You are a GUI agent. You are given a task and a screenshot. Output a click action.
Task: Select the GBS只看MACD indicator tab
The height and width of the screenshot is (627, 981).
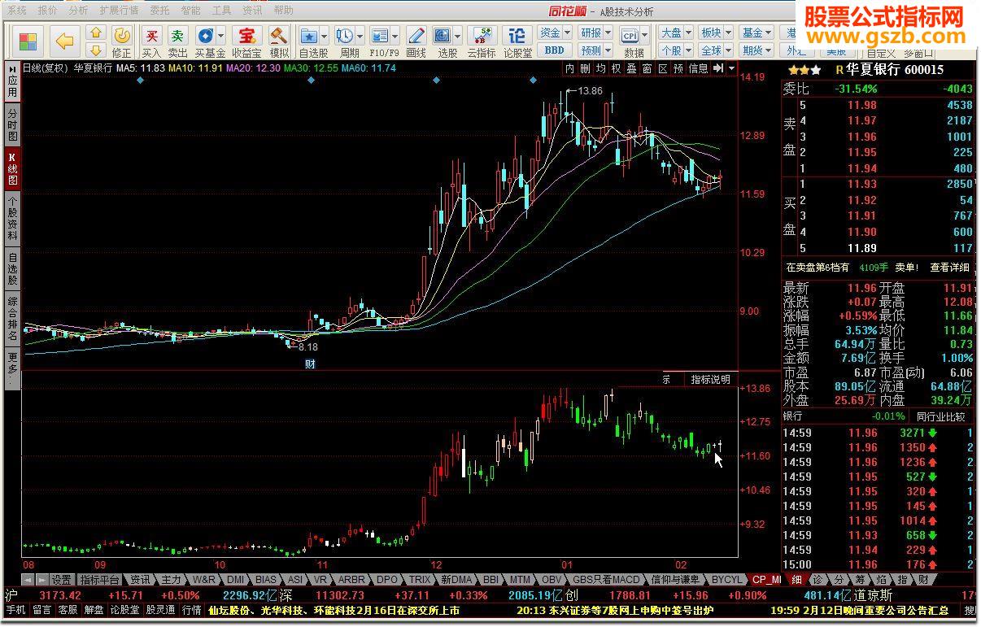click(x=606, y=580)
